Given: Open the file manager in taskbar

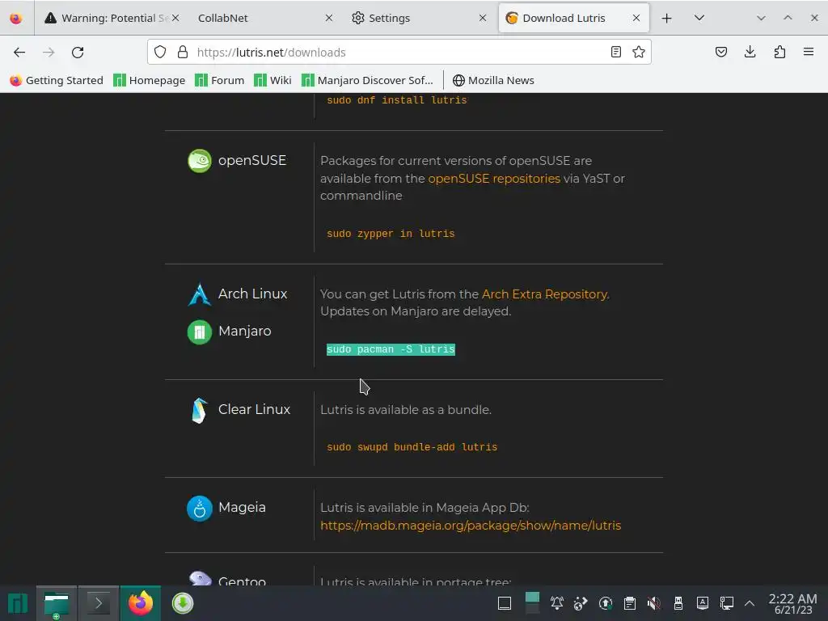Looking at the screenshot, I should [57, 603].
